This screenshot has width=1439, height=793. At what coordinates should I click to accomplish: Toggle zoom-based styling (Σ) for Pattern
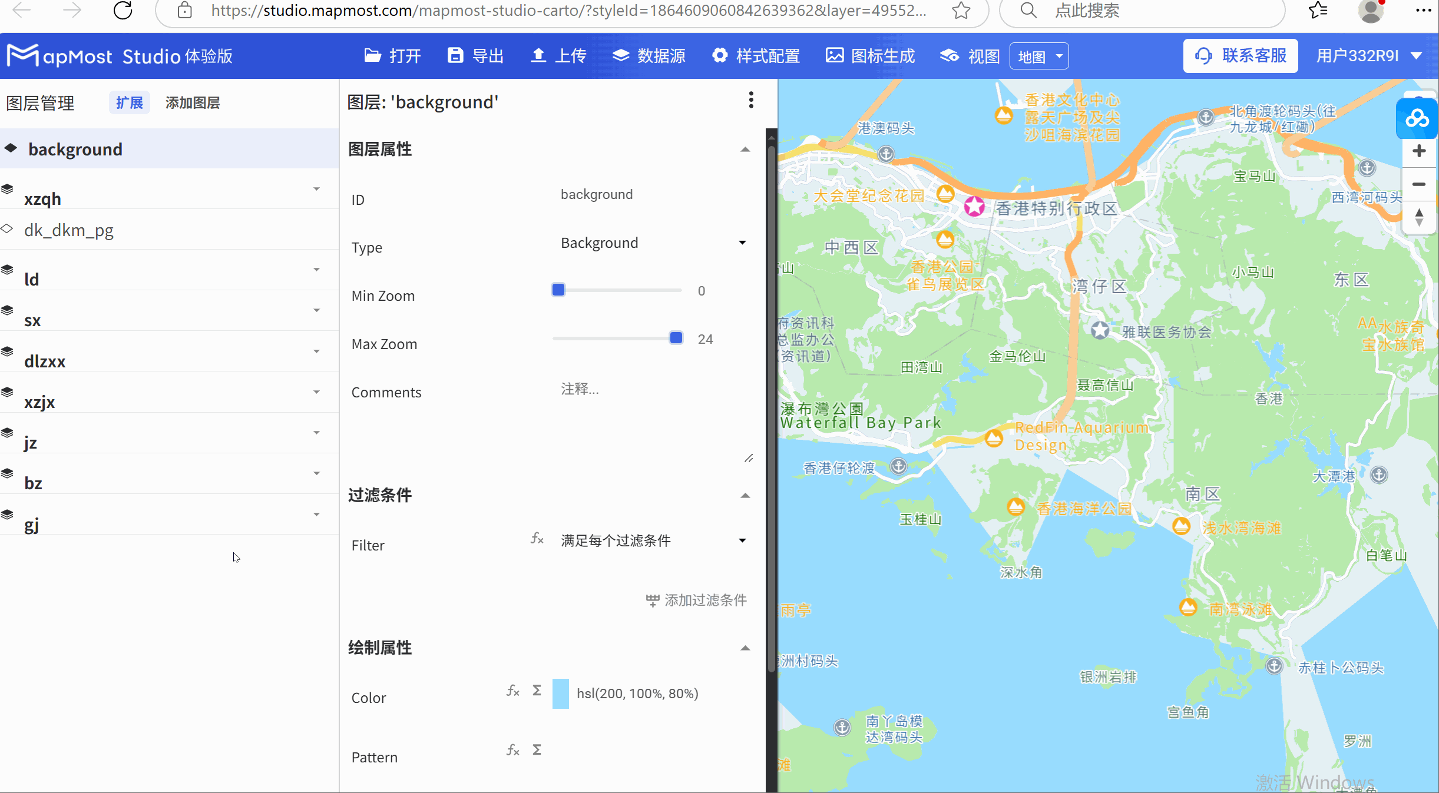[x=536, y=750]
